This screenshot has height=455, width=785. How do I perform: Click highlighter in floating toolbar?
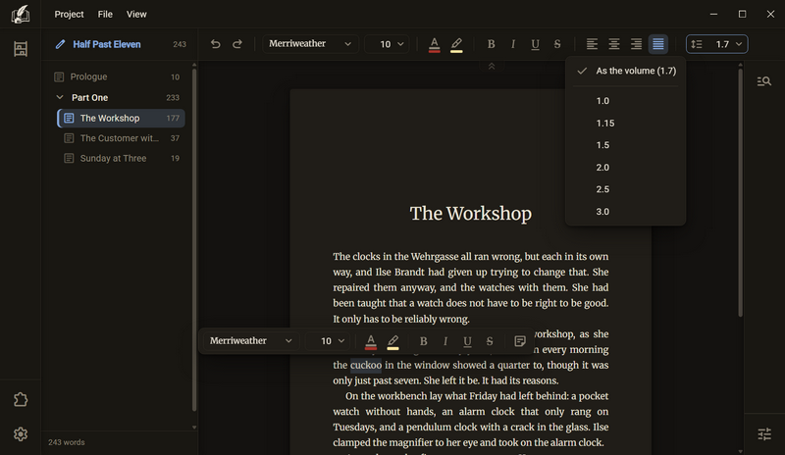[393, 341]
